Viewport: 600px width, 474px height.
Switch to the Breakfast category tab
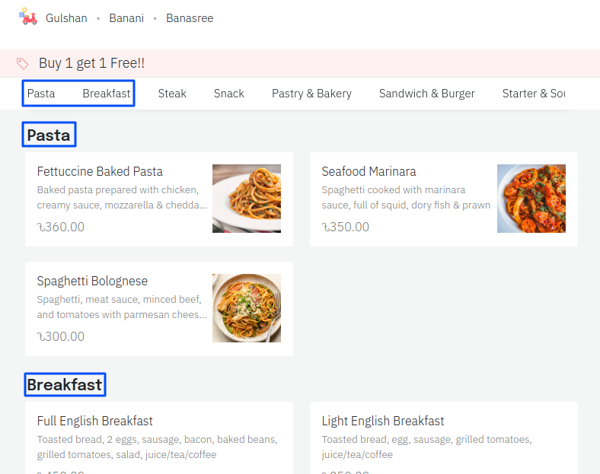(x=107, y=94)
